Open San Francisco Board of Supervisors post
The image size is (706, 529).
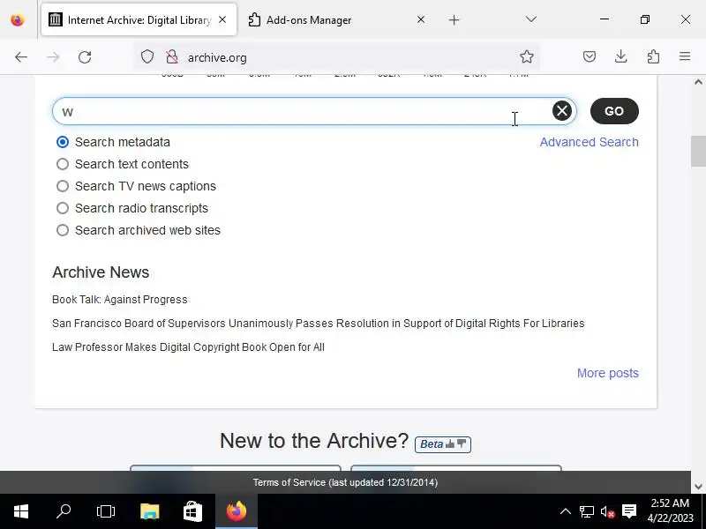click(x=318, y=324)
